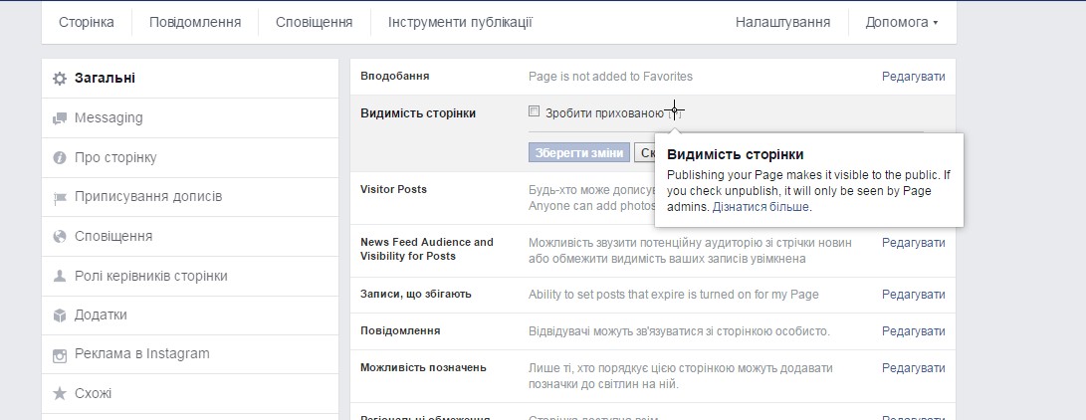The image size is (1086, 420).
Task: Open the Visitor Posts settings row
Action: click(x=652, y=198)
